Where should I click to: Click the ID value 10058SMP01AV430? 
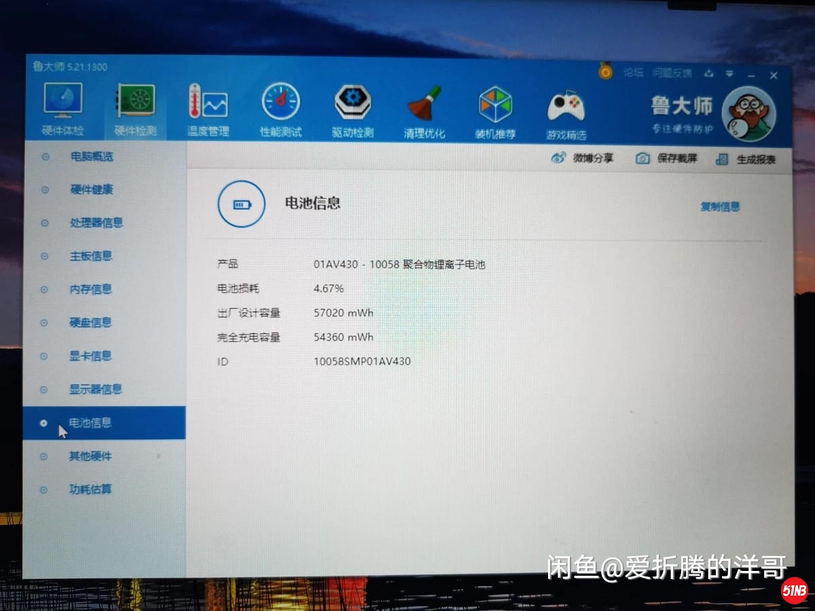tap(362, 362)
